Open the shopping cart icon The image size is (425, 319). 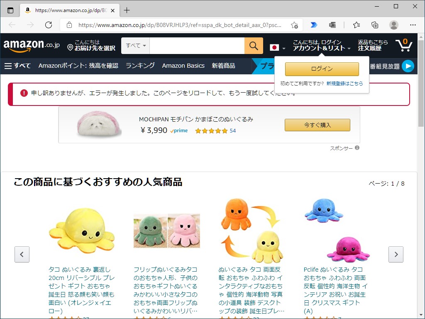[x=404, y=45]
